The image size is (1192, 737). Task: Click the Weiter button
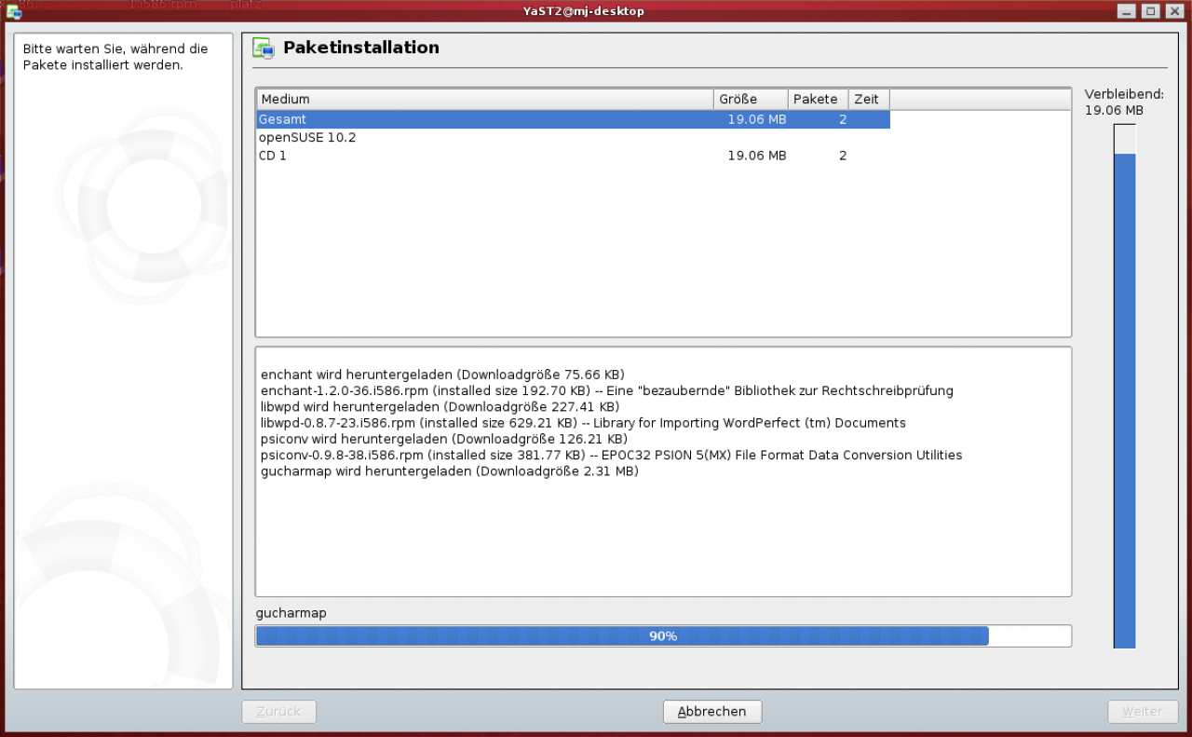tap(1142, 712)
